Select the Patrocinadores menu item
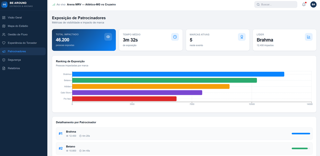320x156 pixels. (23, 52)
